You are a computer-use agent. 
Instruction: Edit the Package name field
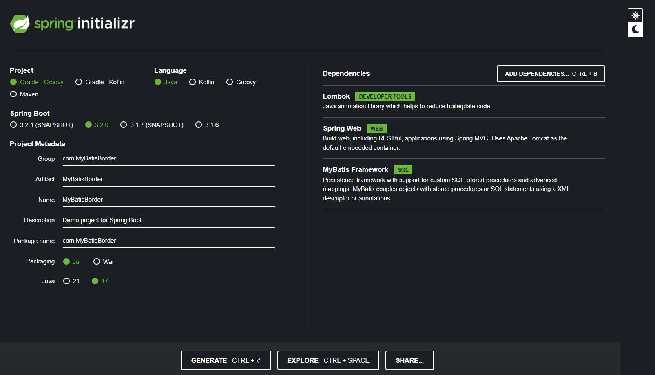(168, 241)
